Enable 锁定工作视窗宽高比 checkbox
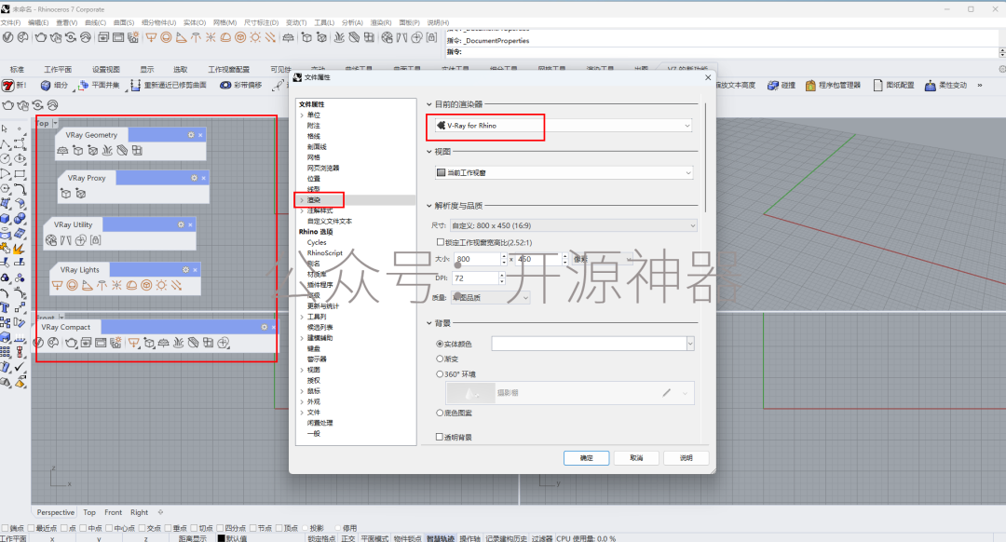Image resolution: width=1006 pixels, height=542 pixels. click(x=440, y=242)
